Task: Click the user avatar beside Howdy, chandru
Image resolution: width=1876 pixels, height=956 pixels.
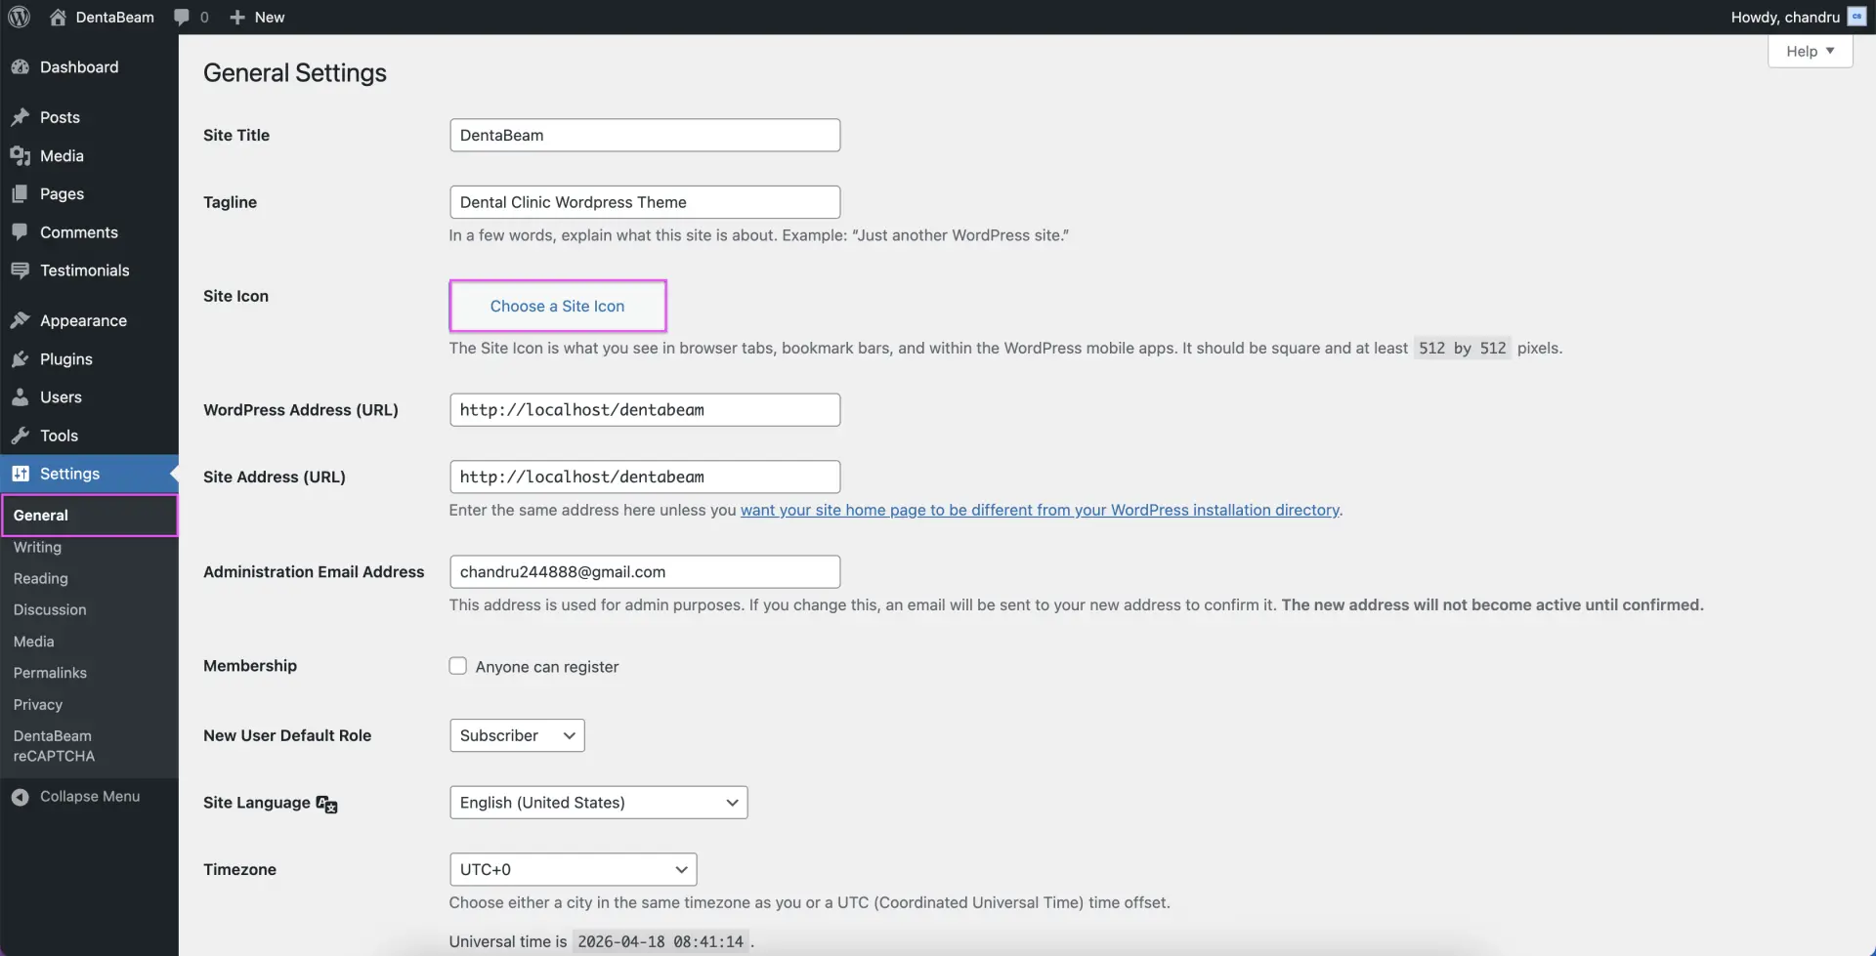Action: click(x=1856, y=17)
